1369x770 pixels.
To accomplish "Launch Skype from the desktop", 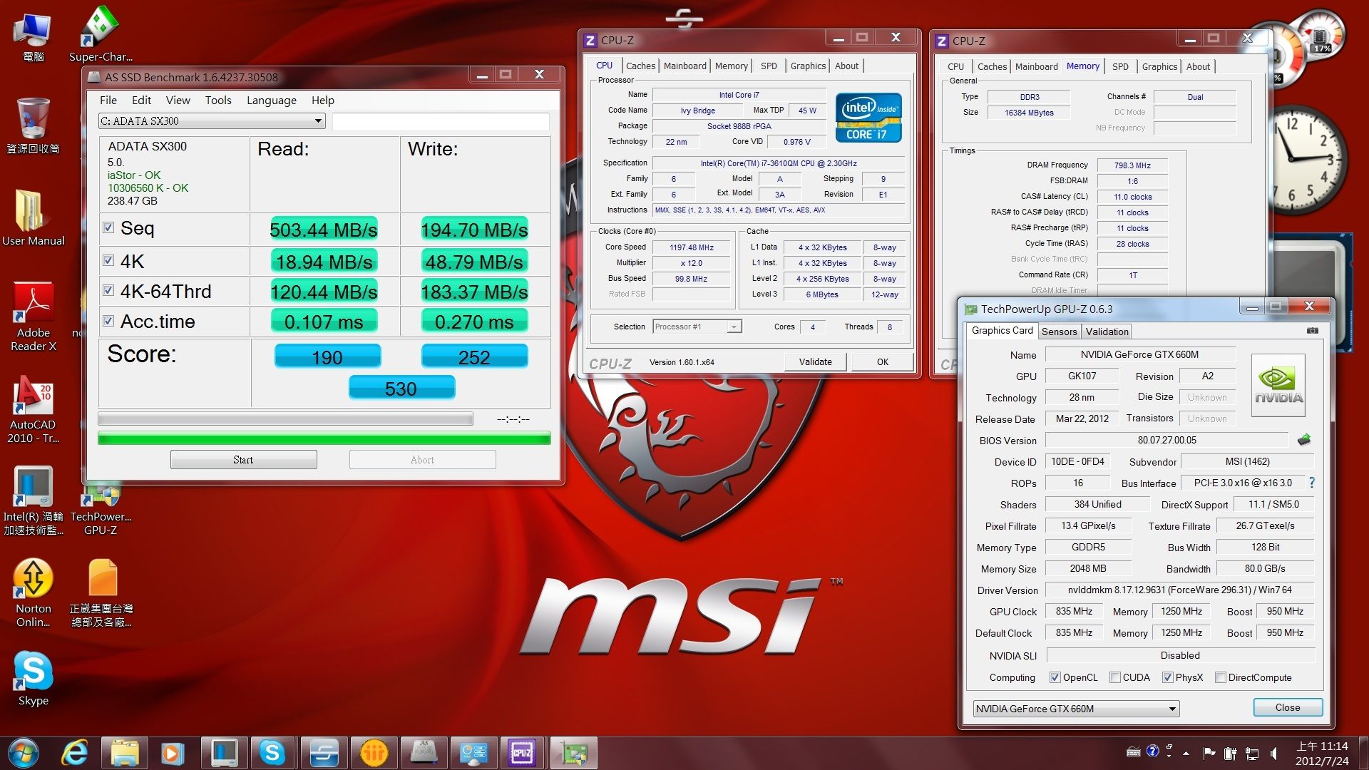I will tap(33, 679).
